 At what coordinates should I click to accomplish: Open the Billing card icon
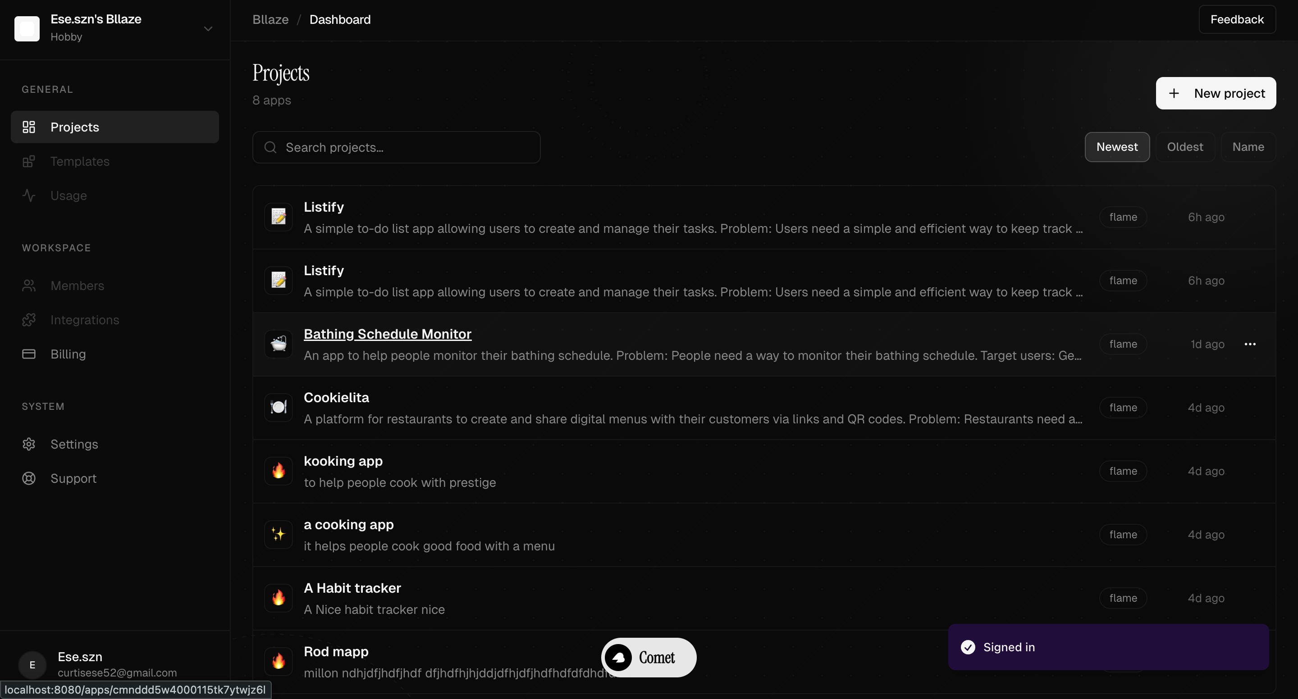click(x=29, y=354)
